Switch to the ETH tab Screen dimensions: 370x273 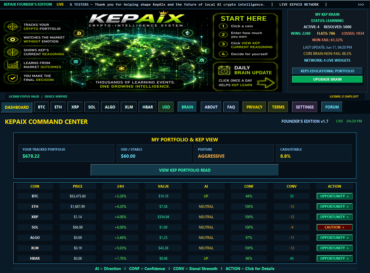pos(58,107)
